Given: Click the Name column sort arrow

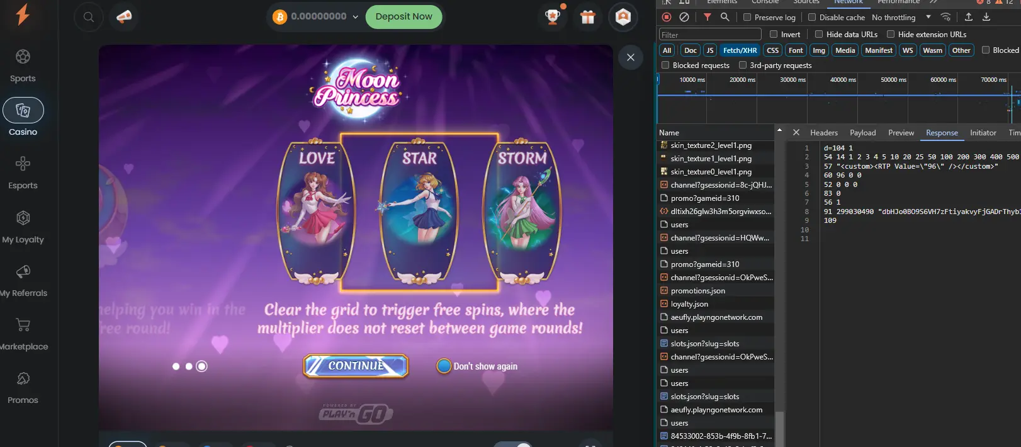Looking at the screenshot, I should coord(779,130).
